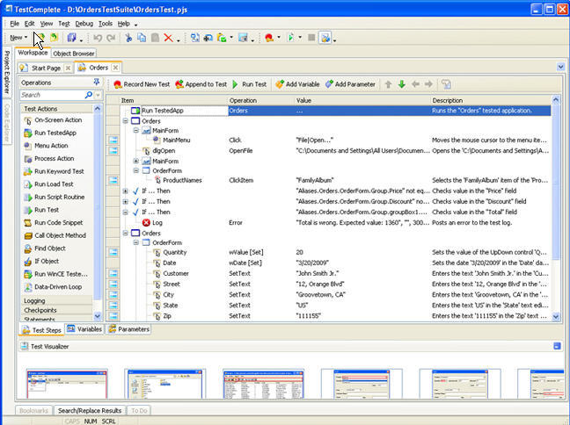
Task: Click Record New Test button
Action: pos(142,84)
